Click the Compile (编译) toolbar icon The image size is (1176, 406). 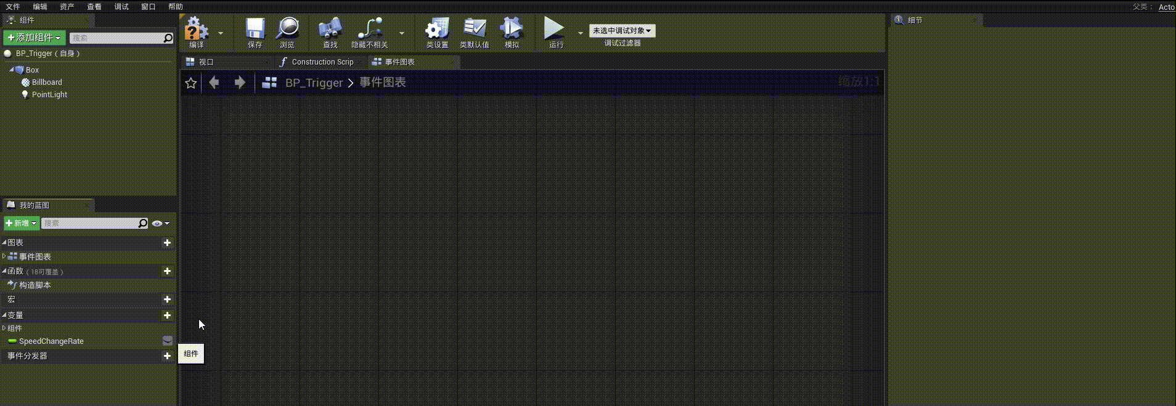(x=197, y=30)
